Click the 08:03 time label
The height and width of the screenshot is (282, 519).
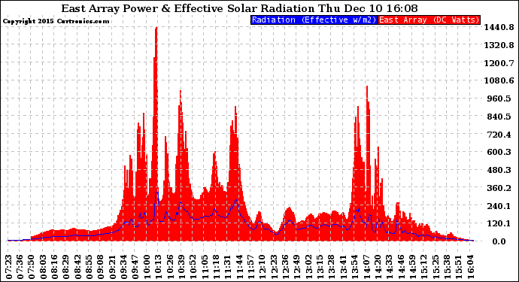tap(44, 267)
